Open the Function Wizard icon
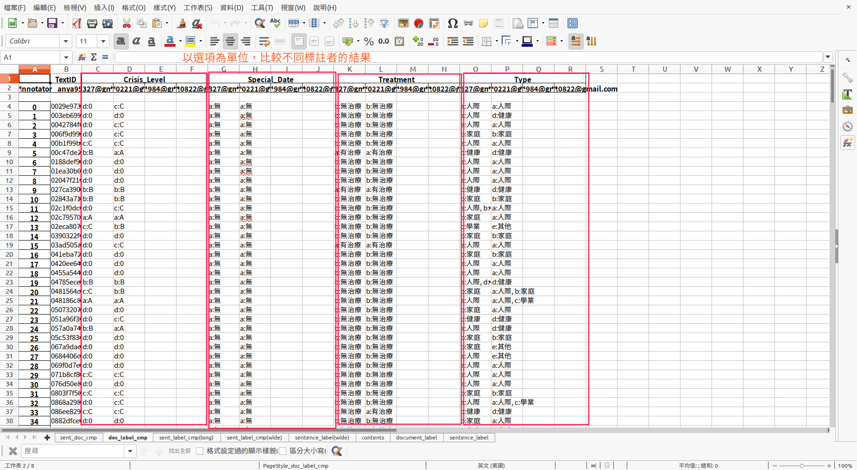 pyautogui.click(x=82, y=57)
